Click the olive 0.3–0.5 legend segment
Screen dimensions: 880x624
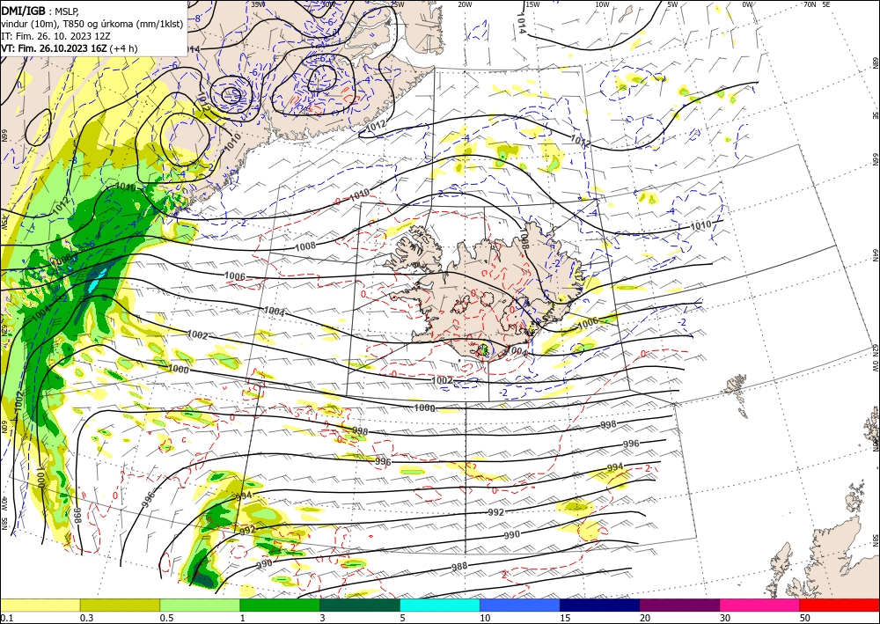[120, 605]
